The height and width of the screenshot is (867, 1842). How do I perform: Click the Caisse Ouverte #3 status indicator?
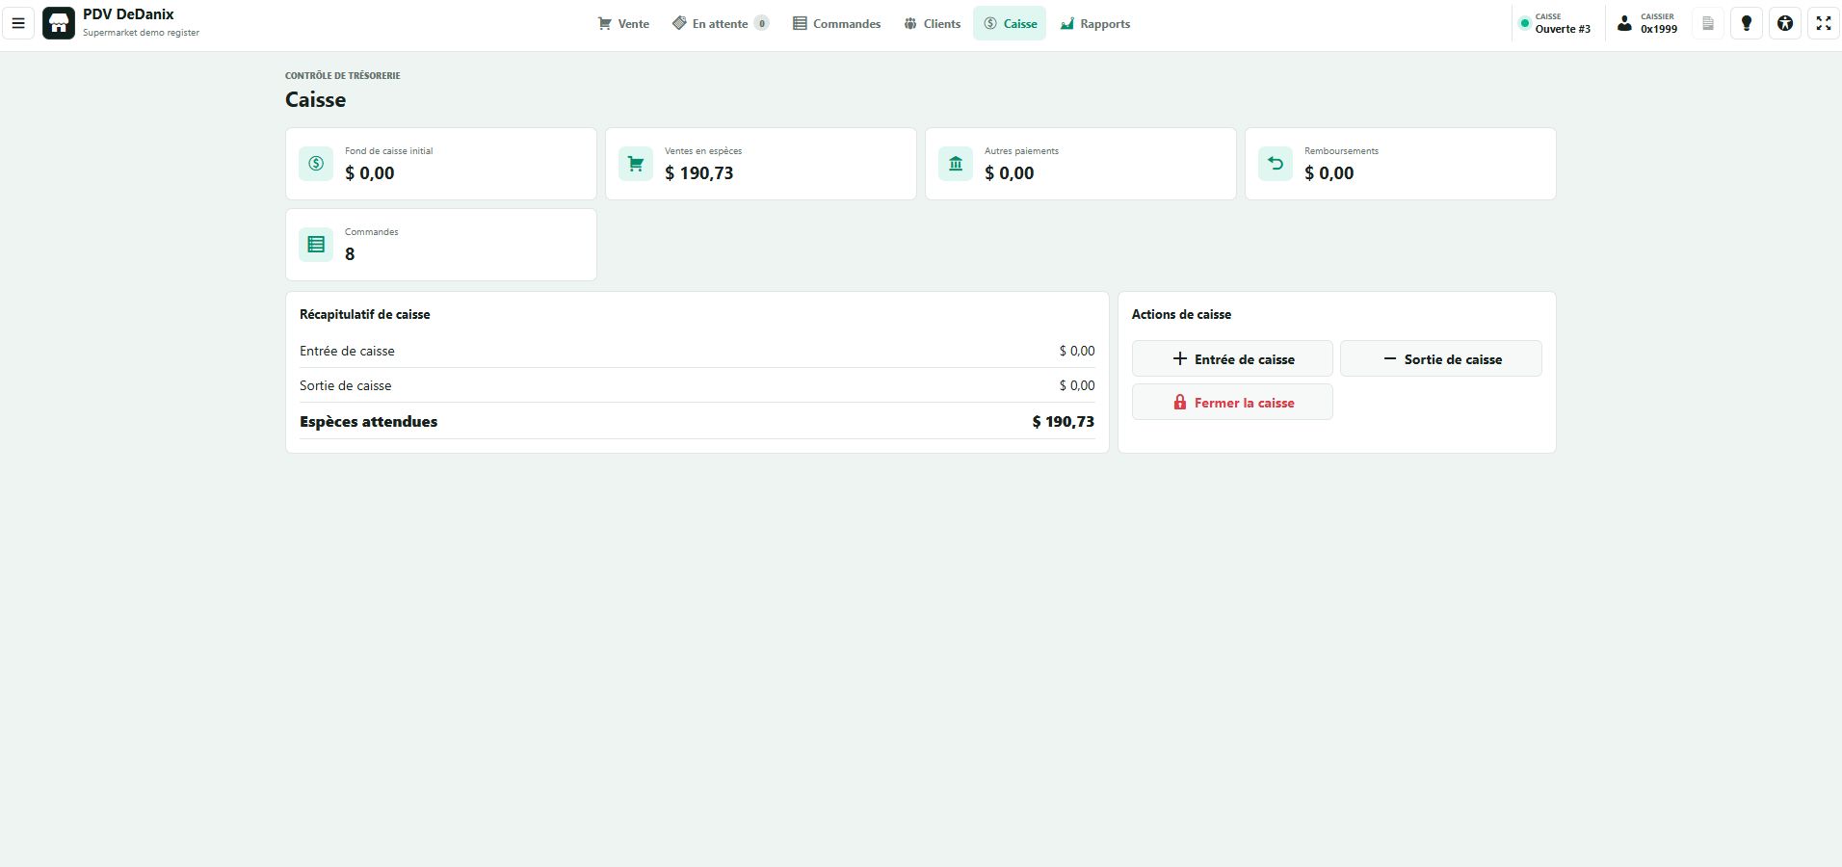point(1554,23)
